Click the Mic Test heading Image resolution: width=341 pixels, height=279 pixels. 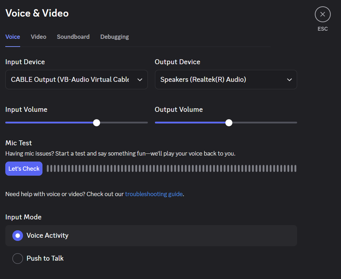point(18,143)
